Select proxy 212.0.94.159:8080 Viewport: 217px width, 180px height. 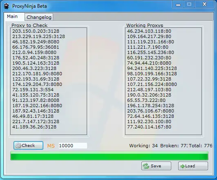click(34, 52)
